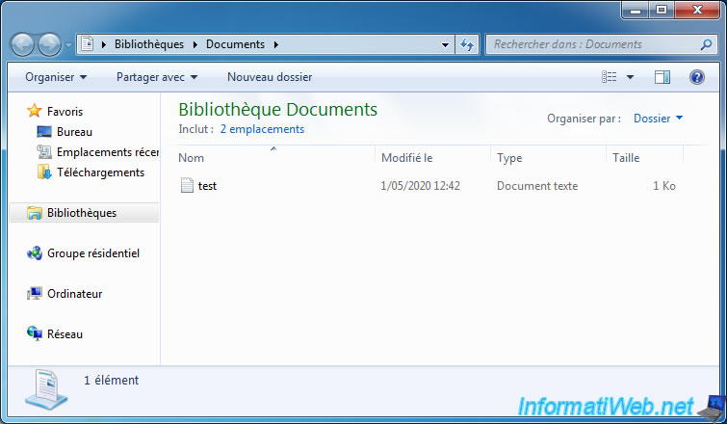
Task: Expand the root arrow before Bibliothèques in address bar
Action: [104, 44]
